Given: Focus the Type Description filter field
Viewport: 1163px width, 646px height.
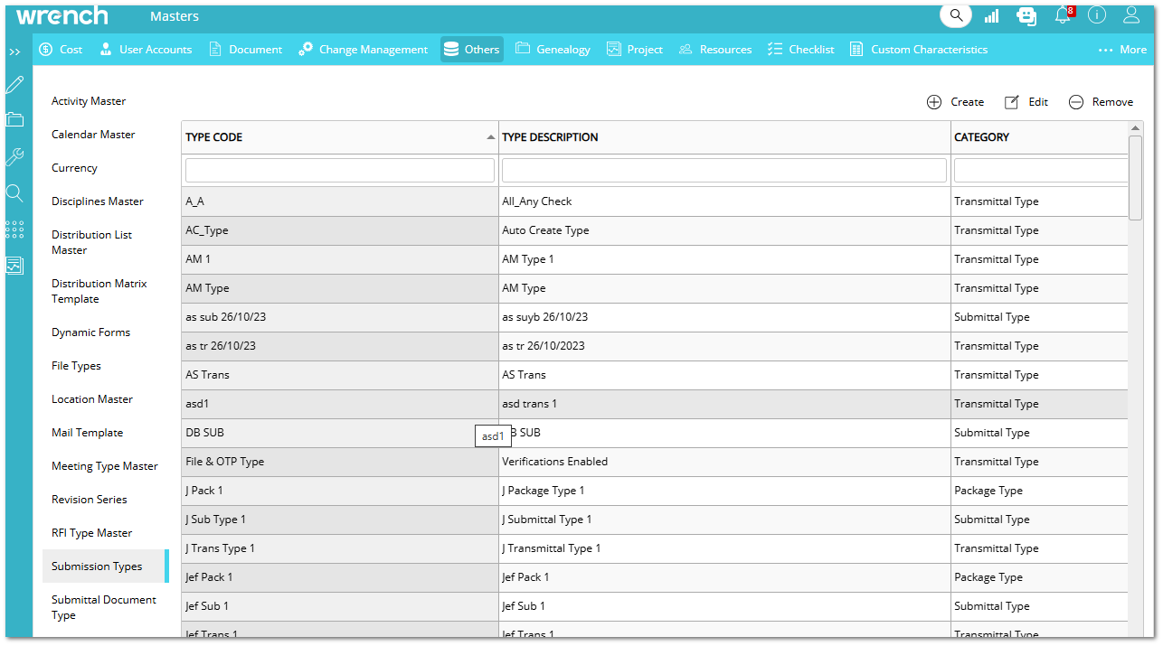Looking at the screenshot, I should pyautogui.click(x=724, y=170).
